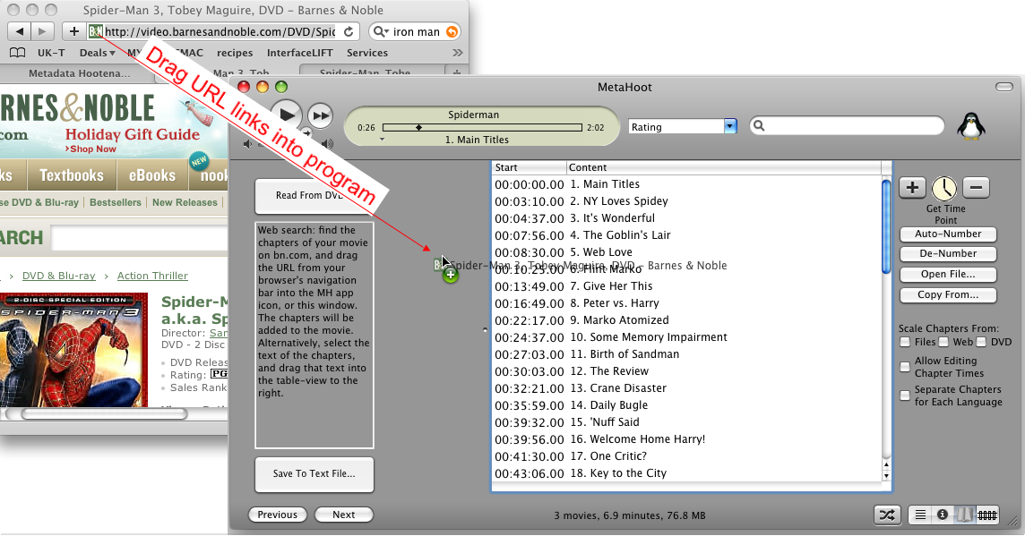This screenshot has height=536, width=1025.
Task: Click the Previous button
Action: [277, 515]
